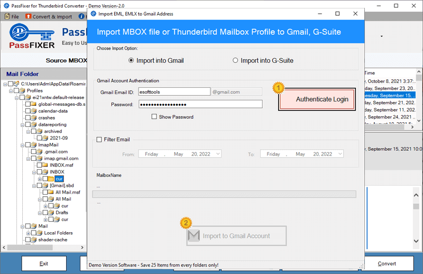423x274 pixels.
Task: Collapse the [Gmail].sbd tree node
Action: [x=34, y=186]
